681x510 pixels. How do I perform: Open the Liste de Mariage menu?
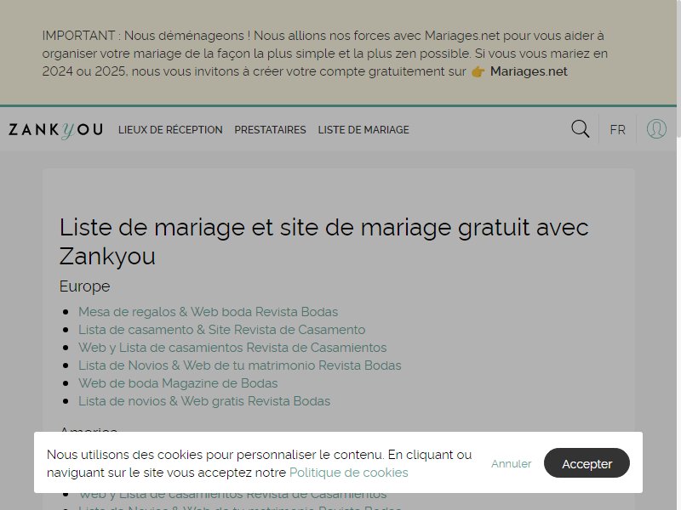point(363,130)
